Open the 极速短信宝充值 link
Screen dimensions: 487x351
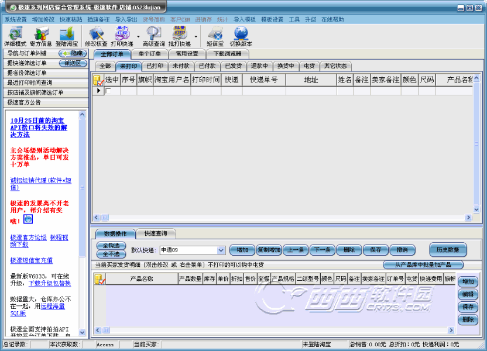(x=32, y=260)
